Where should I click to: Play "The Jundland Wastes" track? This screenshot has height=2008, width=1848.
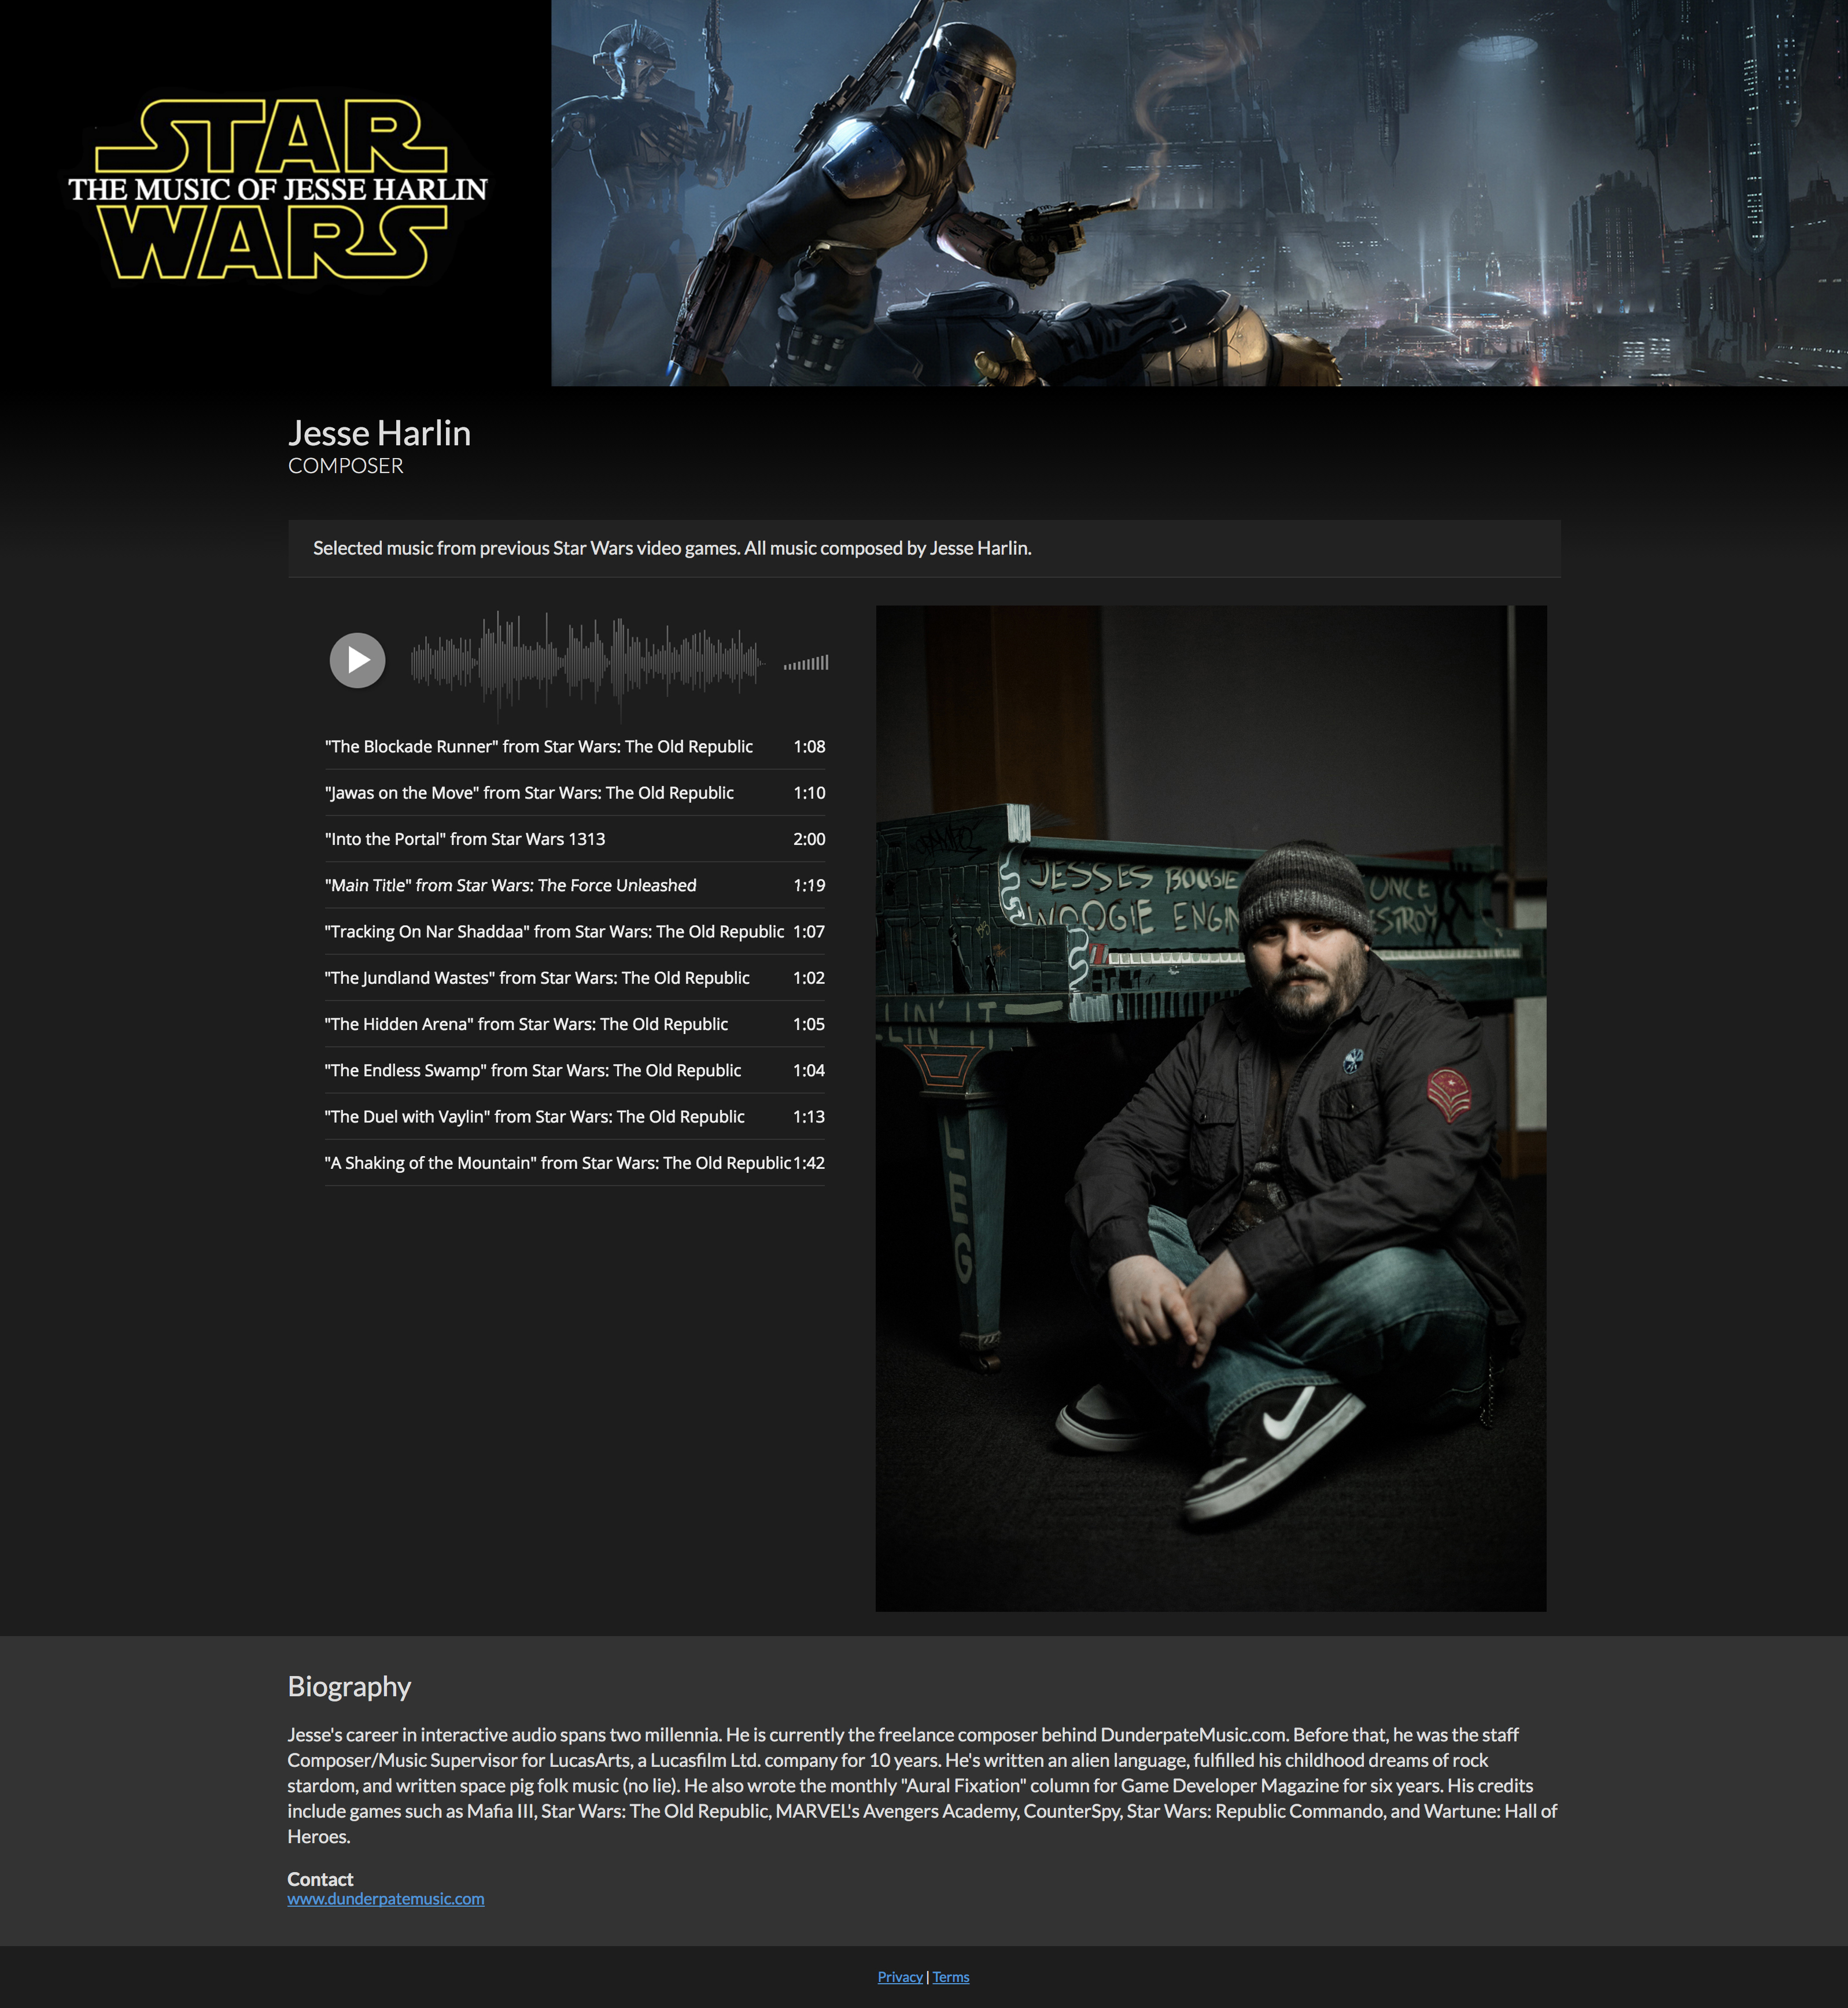tap(574, 977)
